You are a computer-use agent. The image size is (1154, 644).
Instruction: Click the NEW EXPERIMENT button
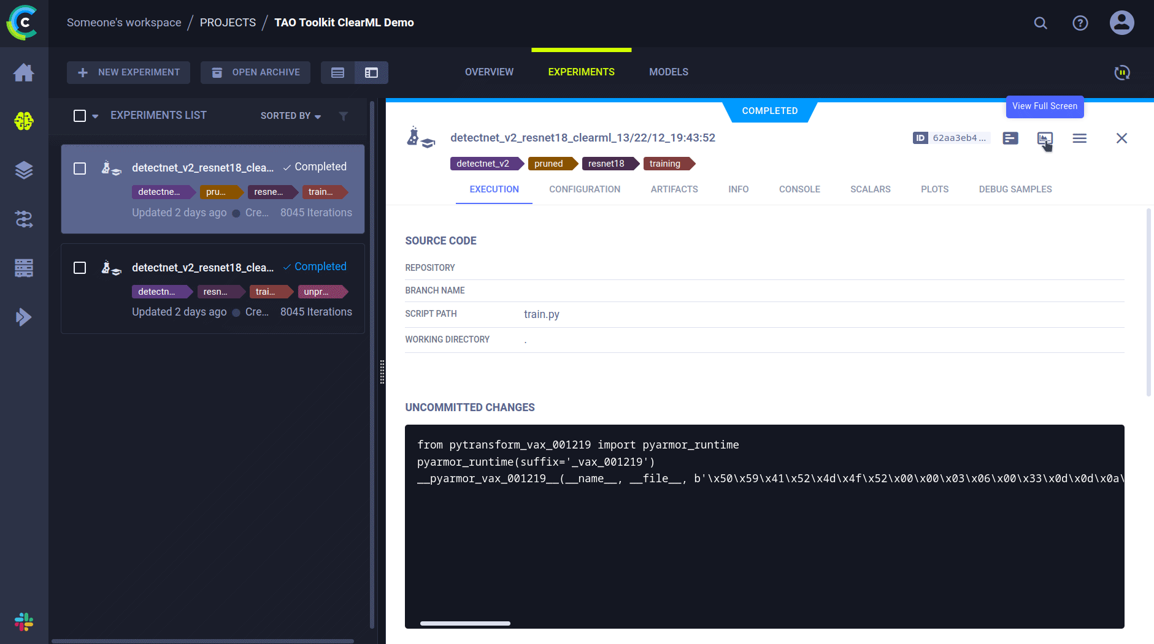(x=128, y=72)
